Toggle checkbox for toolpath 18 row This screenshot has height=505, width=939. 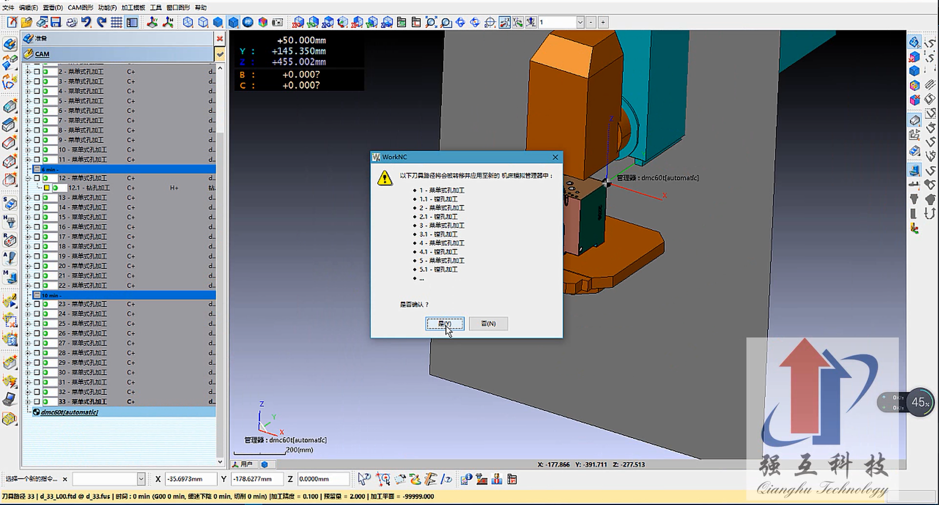(37, 246)
